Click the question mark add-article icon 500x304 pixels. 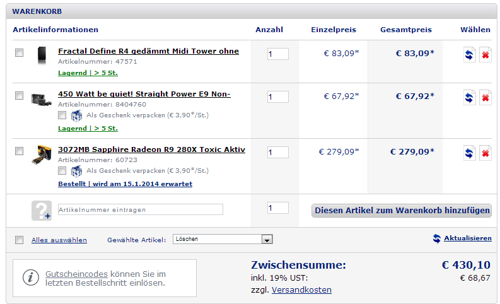[x=41, y=210]
